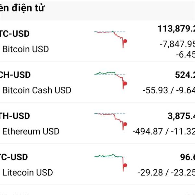Click the Litecoin USD name label

(x=27, y=172)
